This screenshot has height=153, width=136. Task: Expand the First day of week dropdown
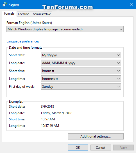81,86
